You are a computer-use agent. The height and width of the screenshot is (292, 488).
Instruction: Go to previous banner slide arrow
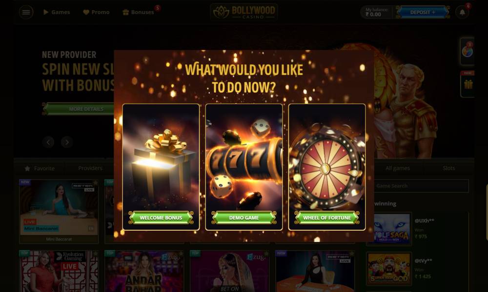pos(48,142)
